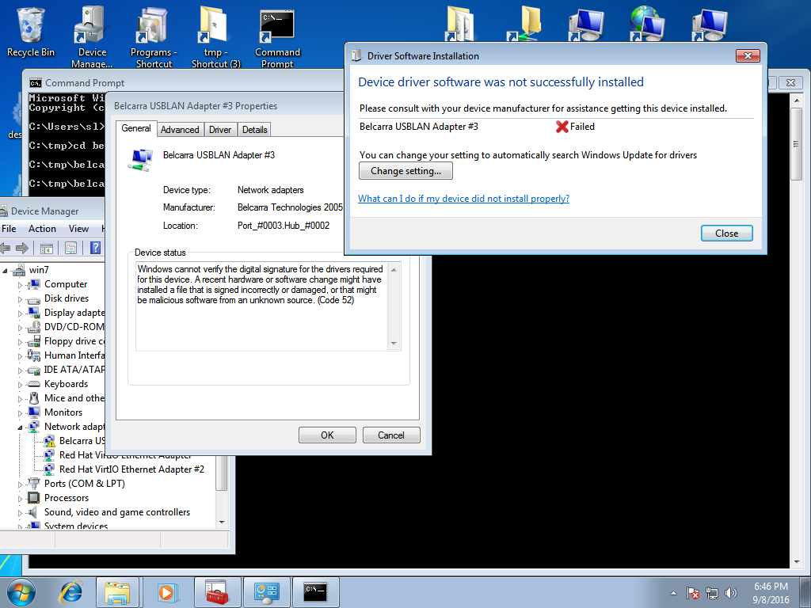
Task: Expand the Processors node
Action: coord(20,499)
